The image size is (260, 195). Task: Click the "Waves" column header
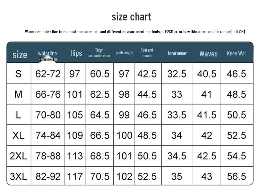coord(208,54)
